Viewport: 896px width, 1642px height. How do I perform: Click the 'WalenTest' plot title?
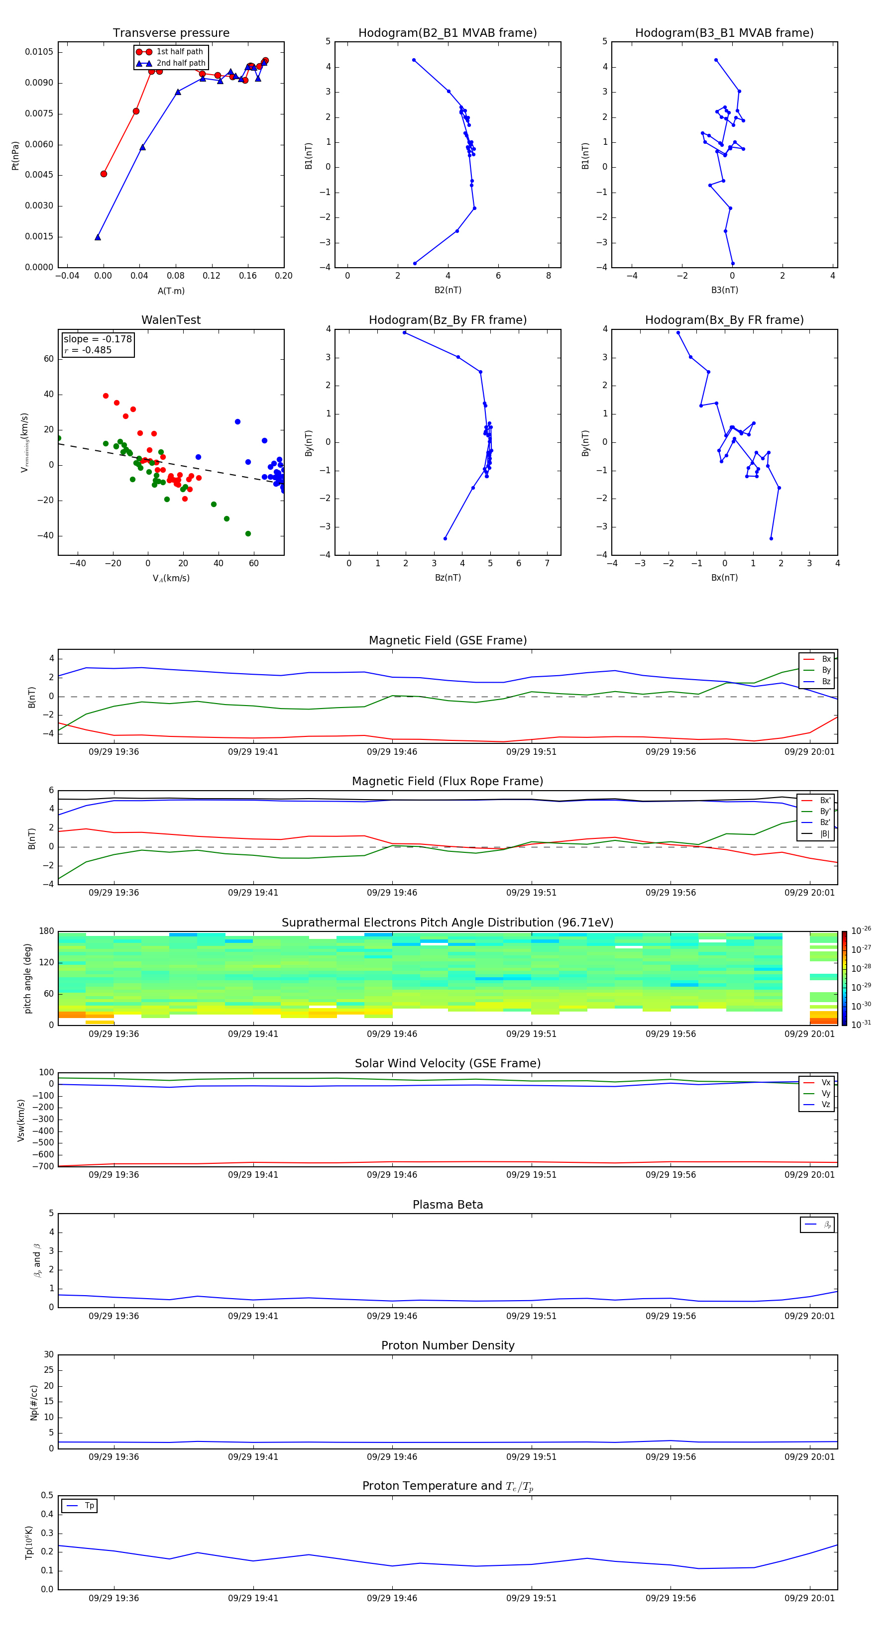coord(171,320)
